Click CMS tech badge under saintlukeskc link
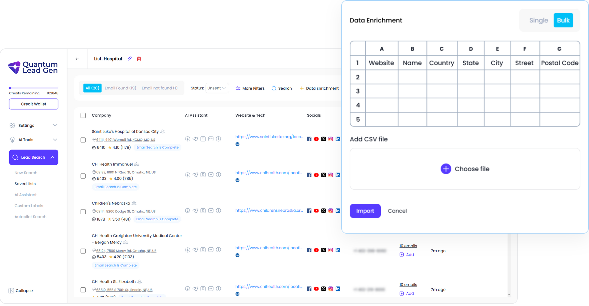This screenshot has width=589, height=306. click(237, 144)
